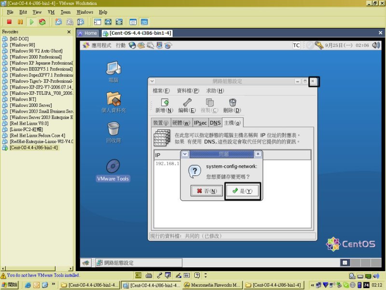The height and width of the screenshot is (290, 386).
Task: Switch to the 硬體(w) hardware tab
Action: pos(181,123)
